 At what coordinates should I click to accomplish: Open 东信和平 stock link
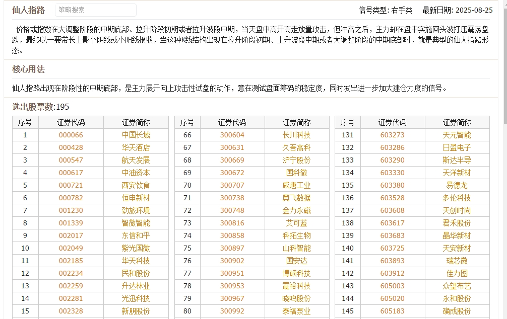click(x=136, y=235)
